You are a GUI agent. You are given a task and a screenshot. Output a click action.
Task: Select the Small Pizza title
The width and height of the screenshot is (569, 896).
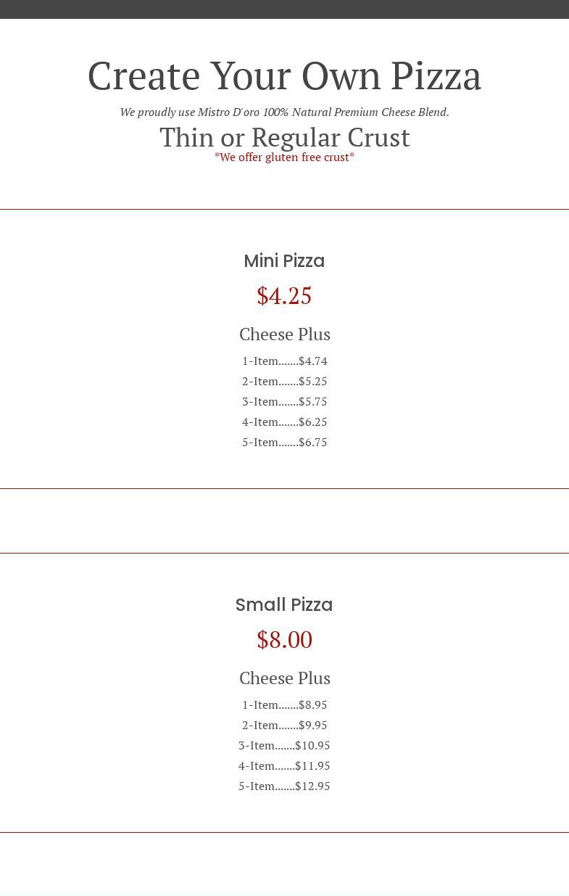coord(284,605)
